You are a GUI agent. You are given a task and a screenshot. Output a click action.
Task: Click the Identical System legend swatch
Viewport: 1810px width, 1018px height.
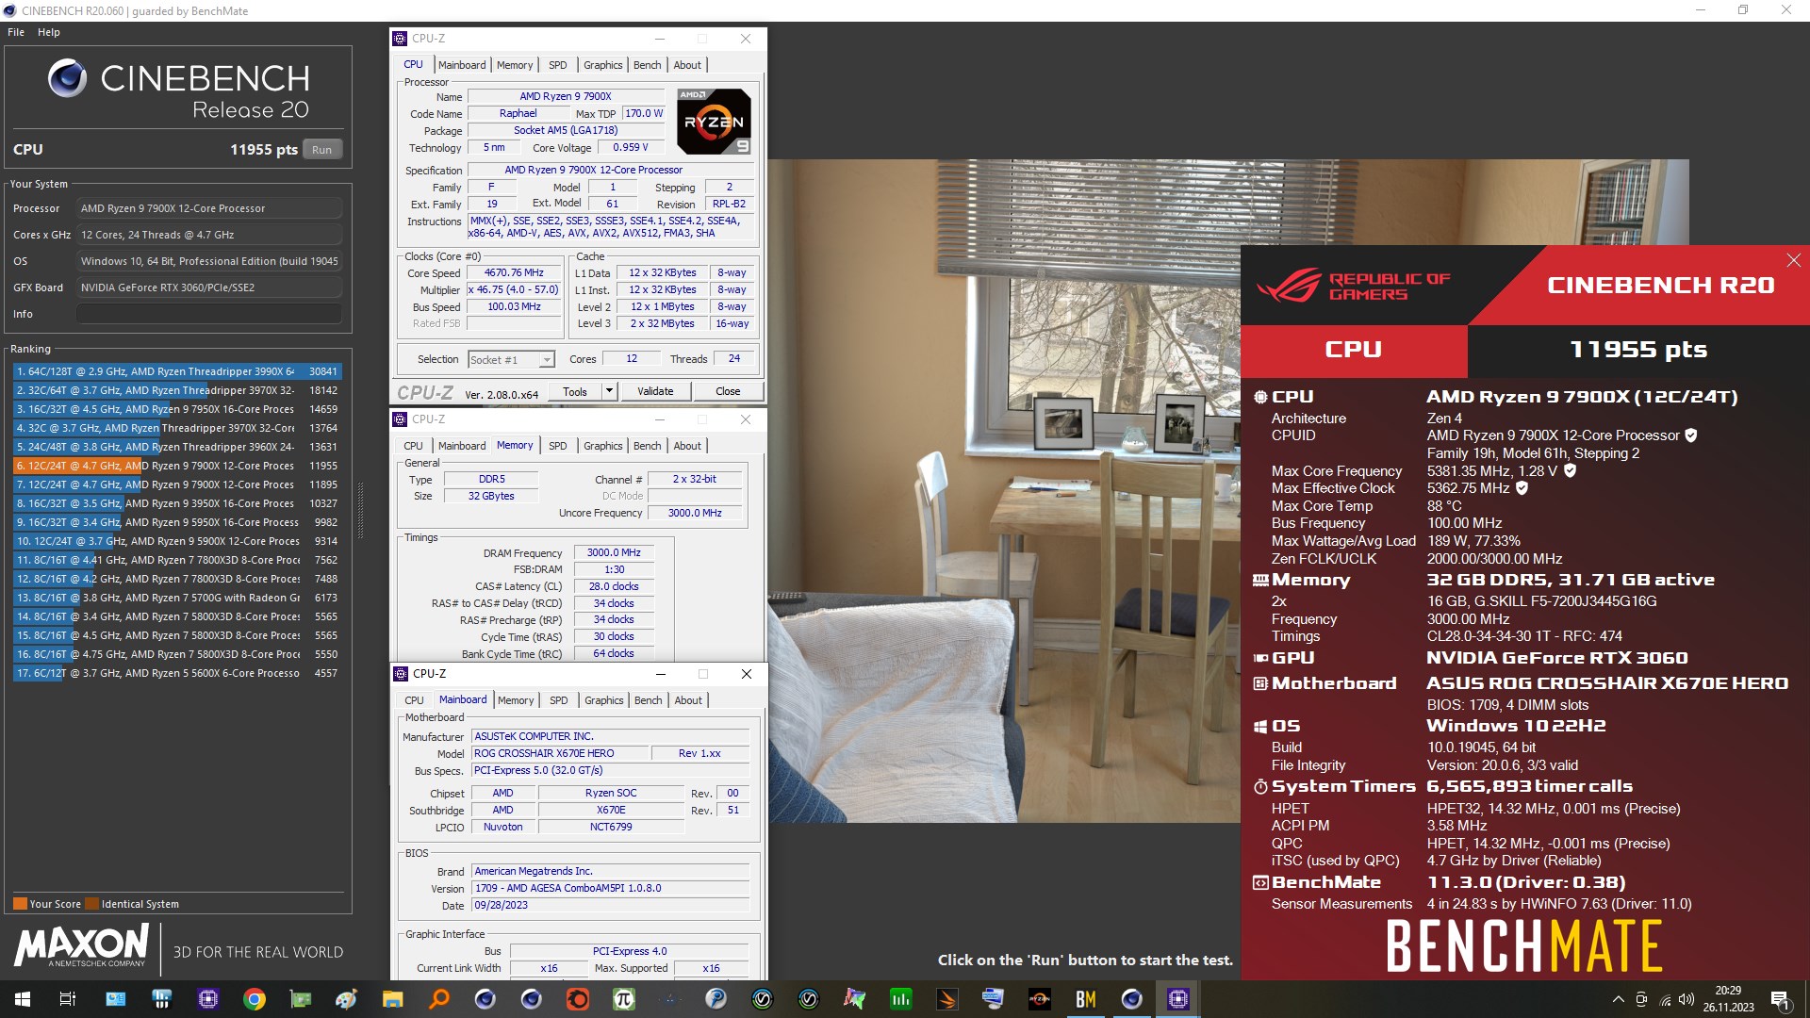point(91,904)
